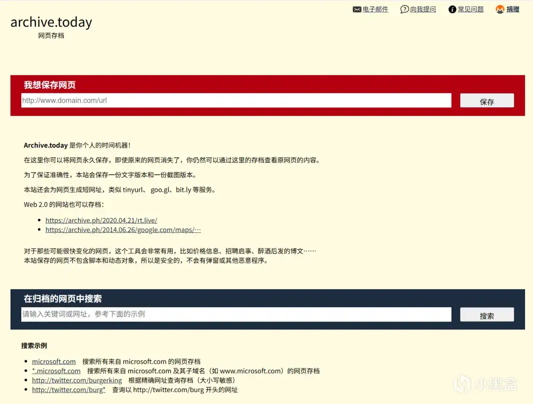533x404 pixels.
Task: Click the 网页存档 subtitle under the logo
Action: click(51, 36)
